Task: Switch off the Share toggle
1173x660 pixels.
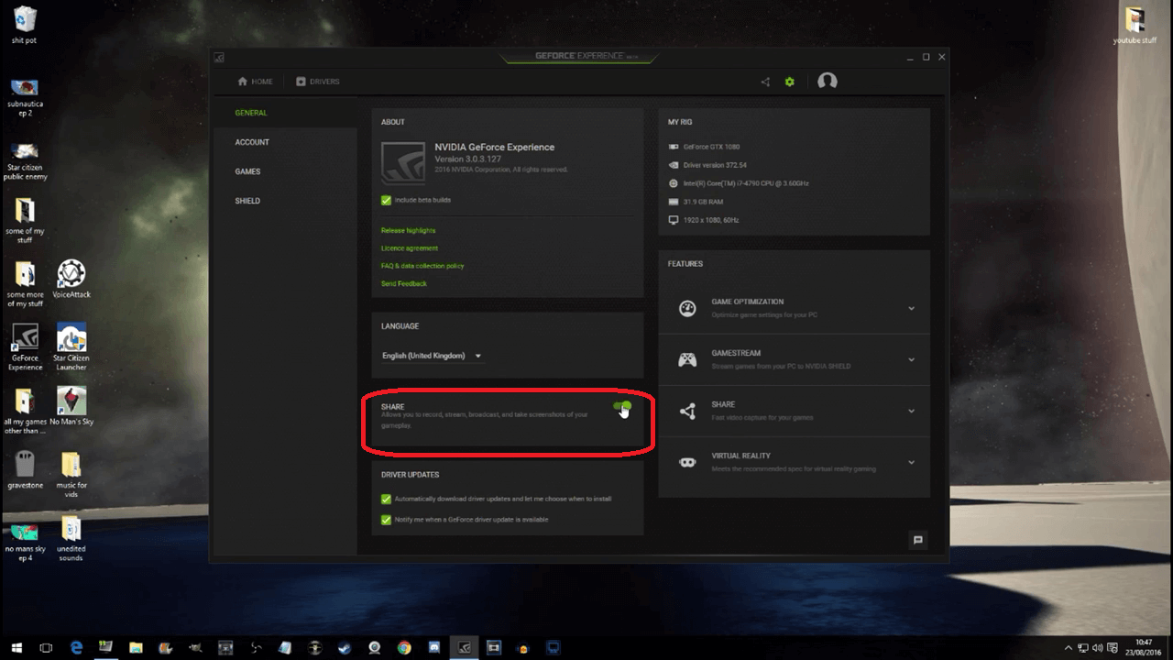Action: 622,406
